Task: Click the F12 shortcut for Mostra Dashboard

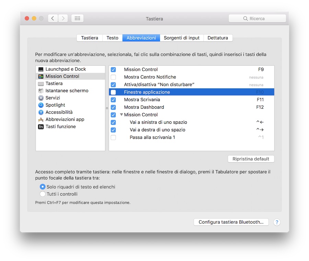Action: pyautogui.click(x=260, y=107)
